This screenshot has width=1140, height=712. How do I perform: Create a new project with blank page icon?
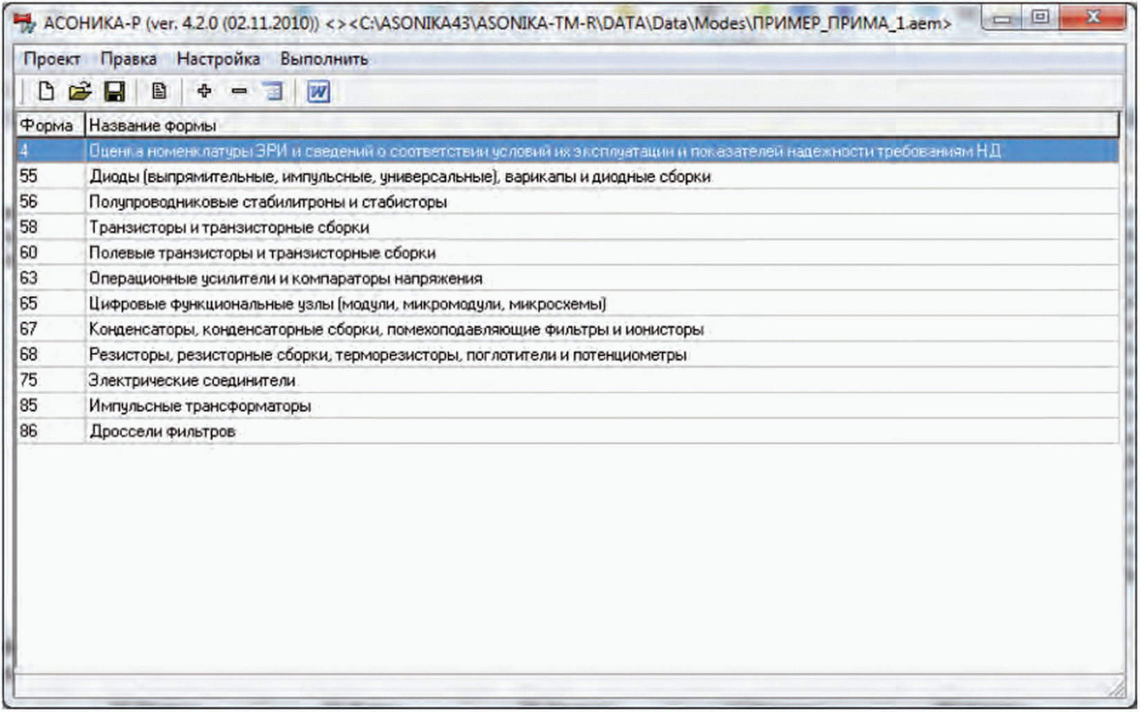46,91
